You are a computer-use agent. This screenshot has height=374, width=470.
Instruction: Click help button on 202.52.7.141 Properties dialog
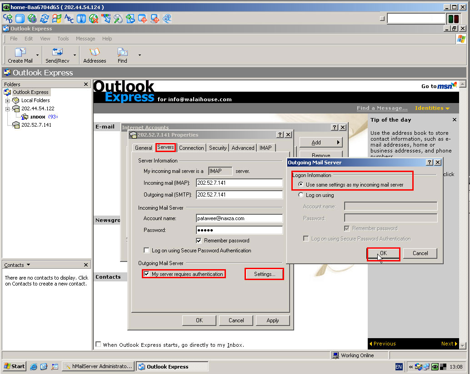280,135
